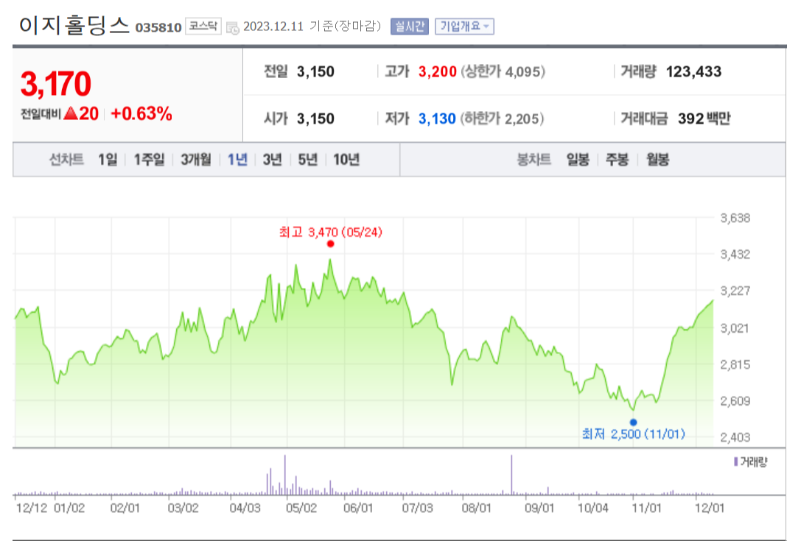The width and height of the screenshot is (787, 541).
Task: Click the 봉차트 label
Action: pyautogui.click(x=534, y=160)
